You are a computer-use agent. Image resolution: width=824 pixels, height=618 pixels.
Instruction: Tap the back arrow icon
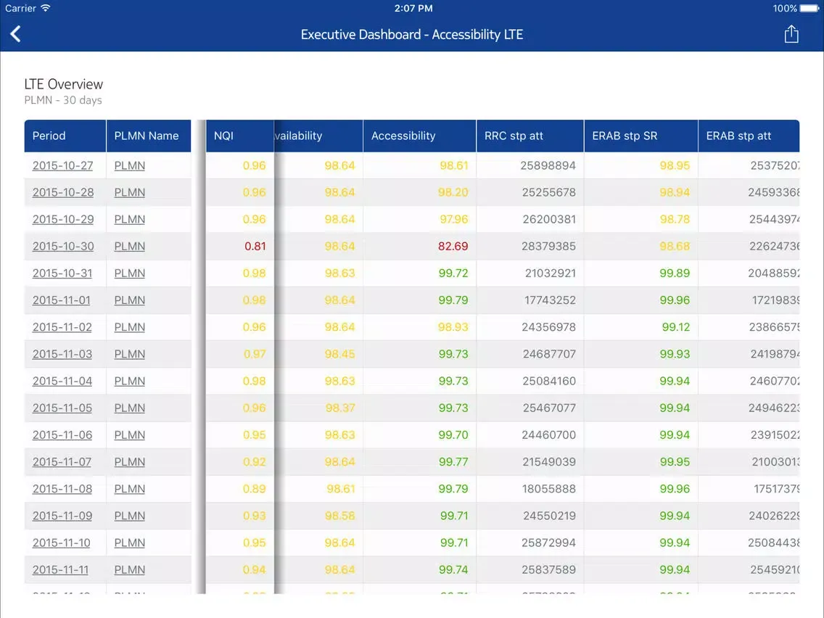[x=16, y=34]
